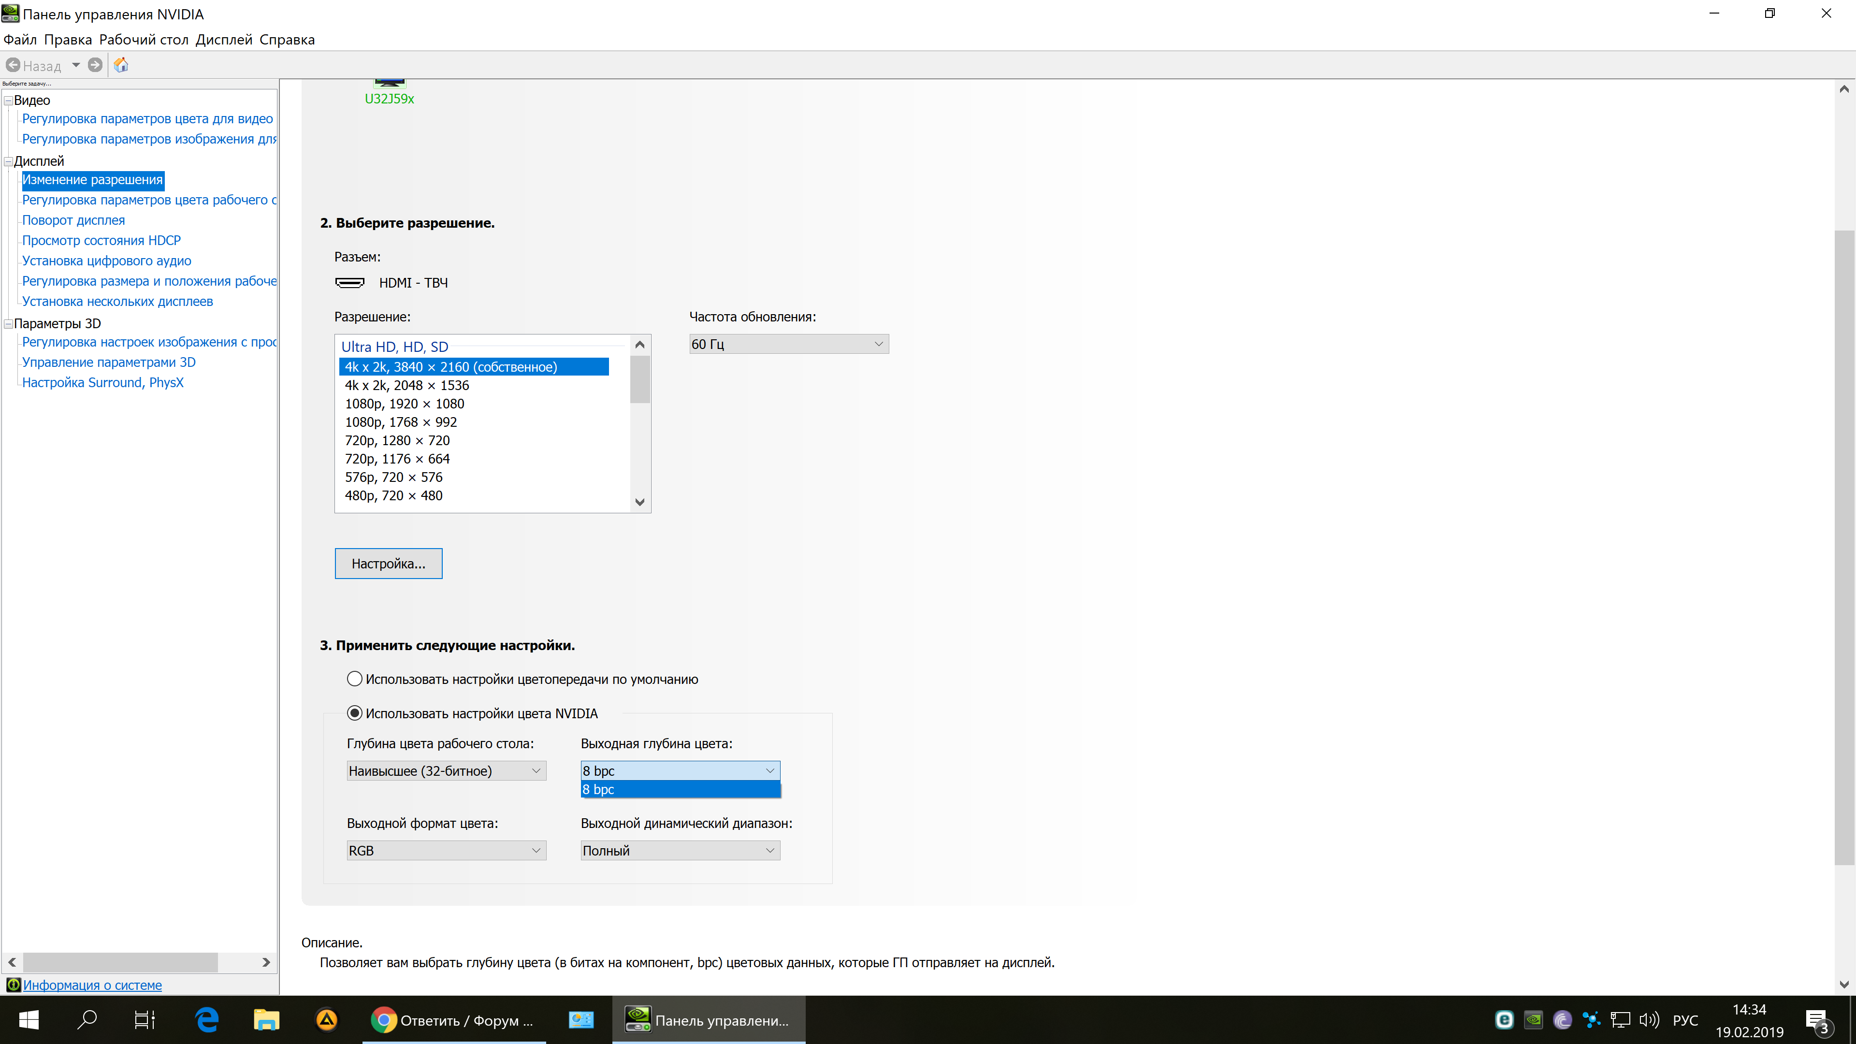Click the Настройка... button

tap(388, 564)
